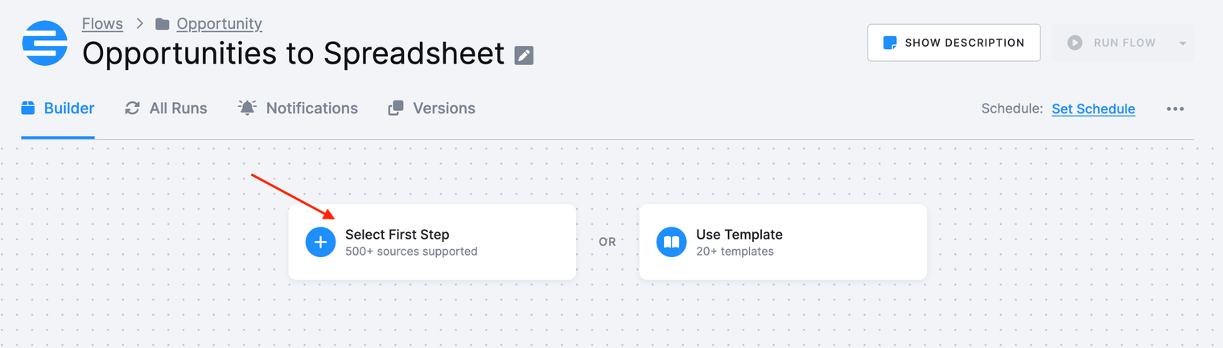Viewport: 1223px width, 348px height.
Task: Click the app logo icon
Action: point(45,43)
